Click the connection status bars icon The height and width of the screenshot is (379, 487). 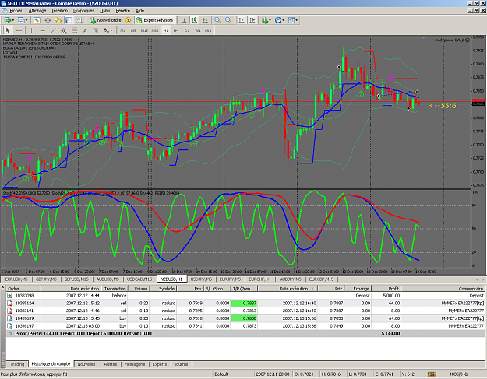(x=432, y=374)
